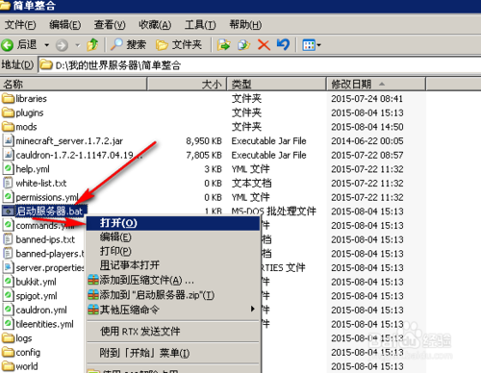Select the plugins folder

click(x=23, y=112)
